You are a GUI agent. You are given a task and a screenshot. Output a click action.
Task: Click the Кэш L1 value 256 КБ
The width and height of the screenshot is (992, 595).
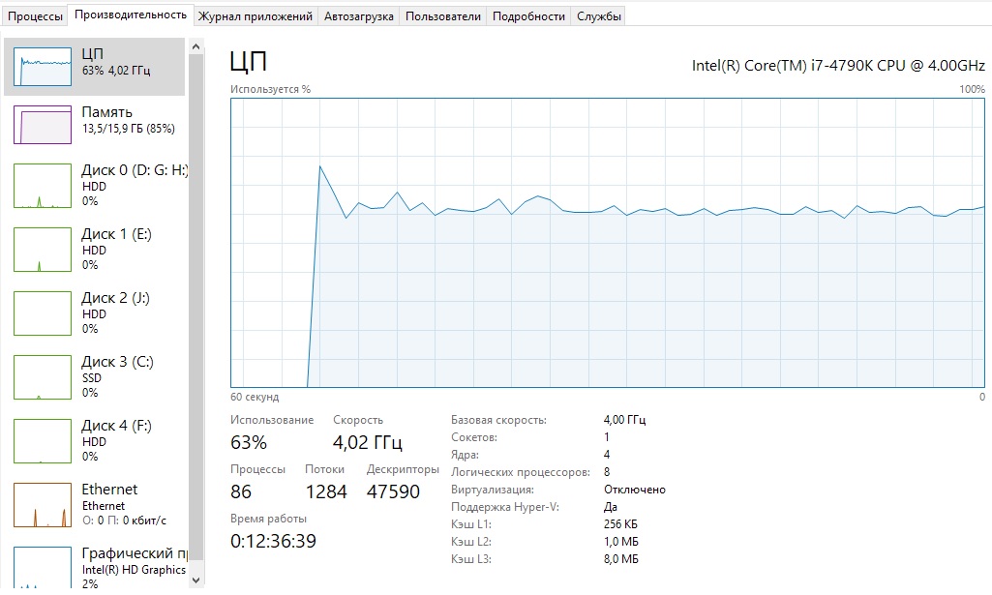pos(620,524)
